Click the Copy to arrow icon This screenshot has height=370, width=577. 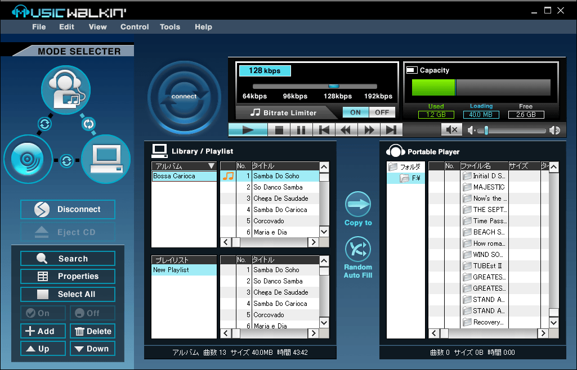point(357,204)
